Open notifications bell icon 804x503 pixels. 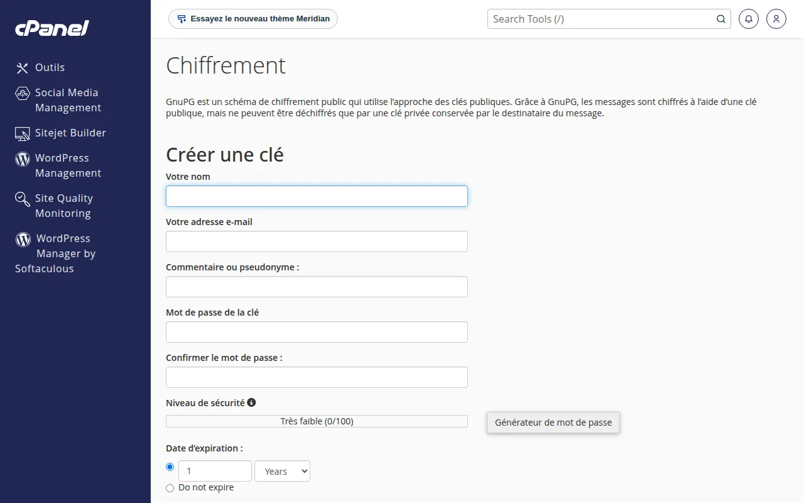[748, 19]
